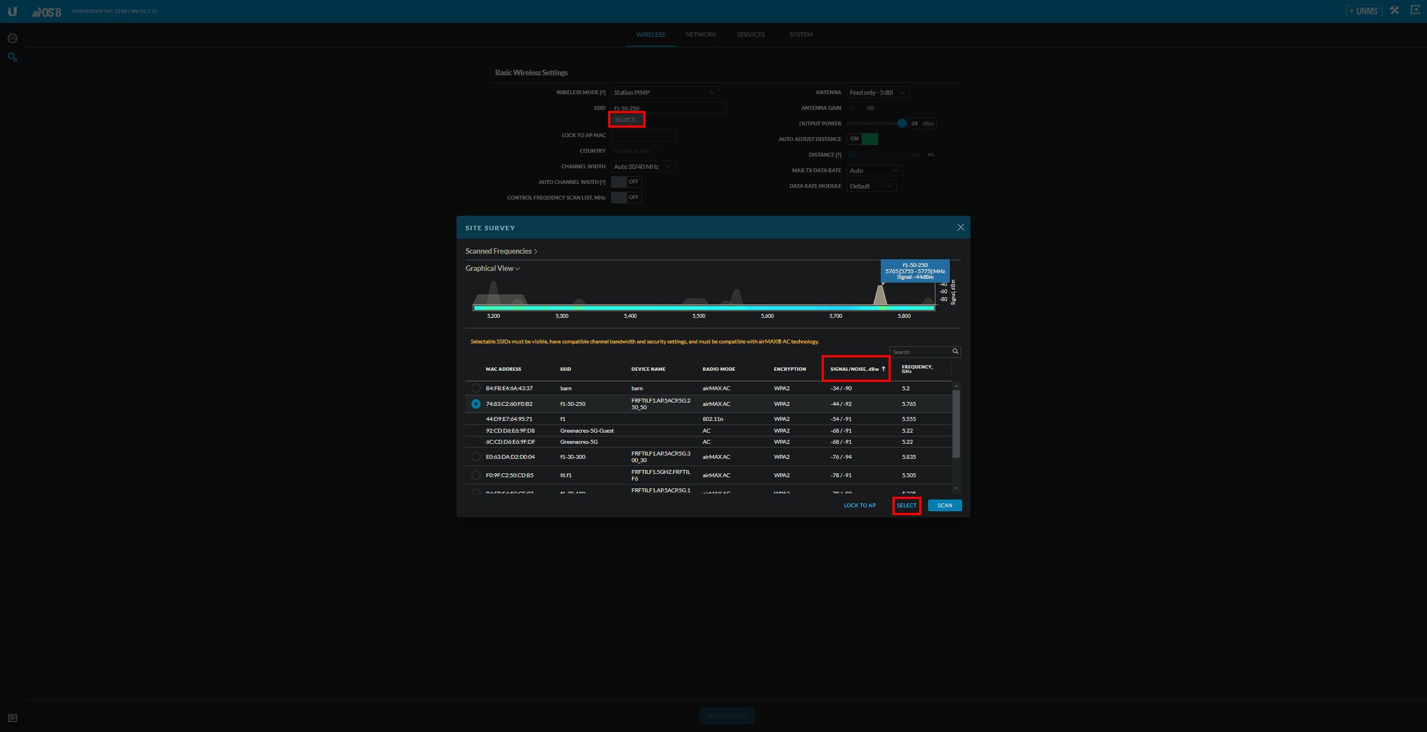This screenshot has width=1427, height=732.
Task: Close the Site Survey dialog
Action: tap(960, 227)
